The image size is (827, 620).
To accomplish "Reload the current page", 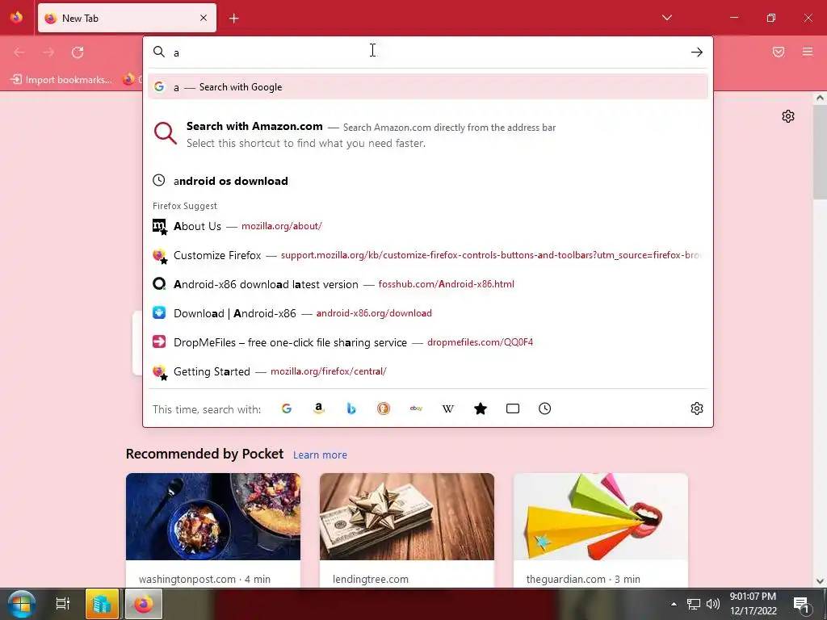I will (x=78, y=52).
